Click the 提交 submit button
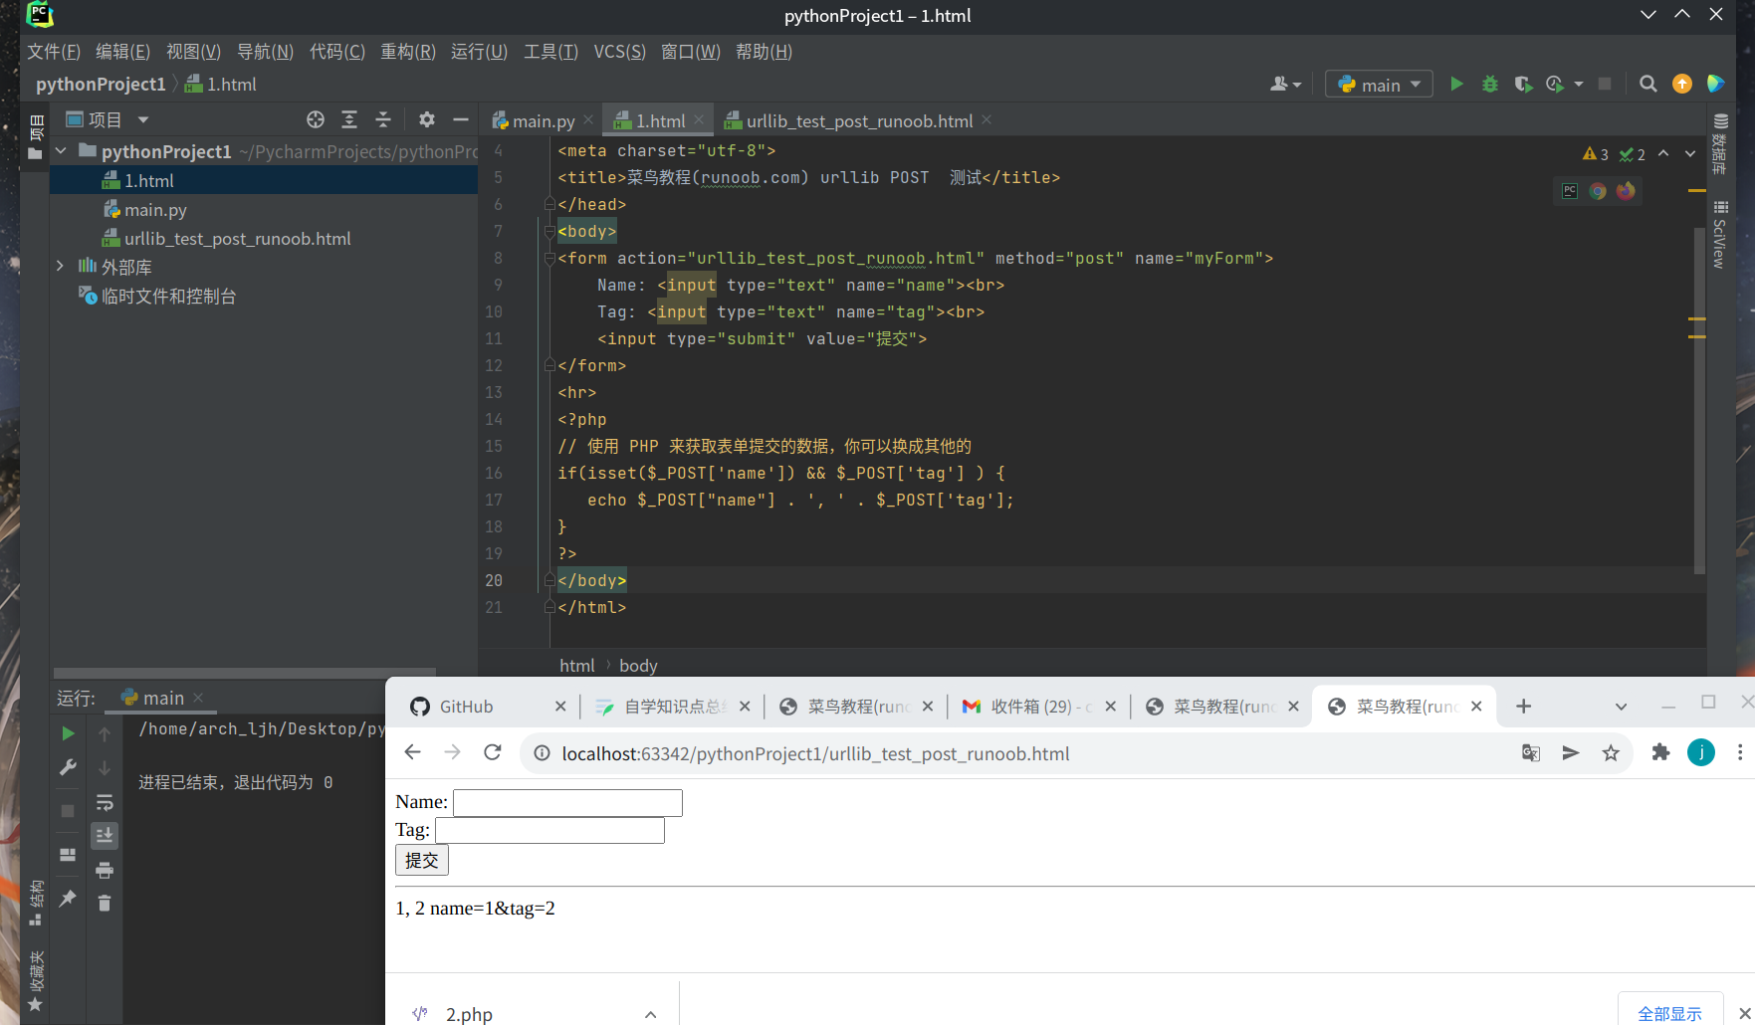Viewport: 1755px width, 1025px height. [422, 860]
